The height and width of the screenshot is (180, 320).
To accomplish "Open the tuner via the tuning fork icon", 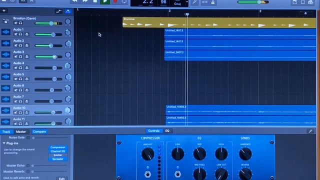I will tap(194, 2).
